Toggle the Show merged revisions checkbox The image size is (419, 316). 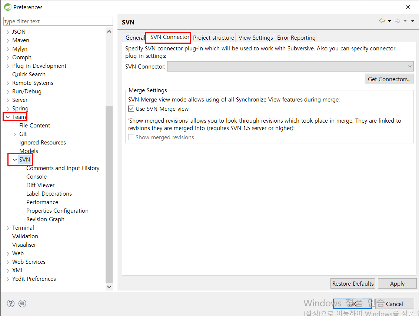(x=131, y=137)
